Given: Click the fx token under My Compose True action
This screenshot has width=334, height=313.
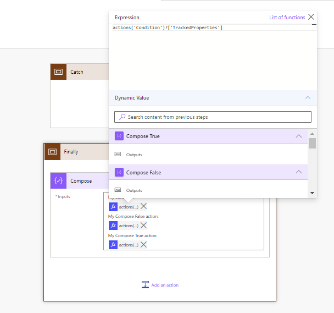Looking at the screenshot, I should (124, 245).
